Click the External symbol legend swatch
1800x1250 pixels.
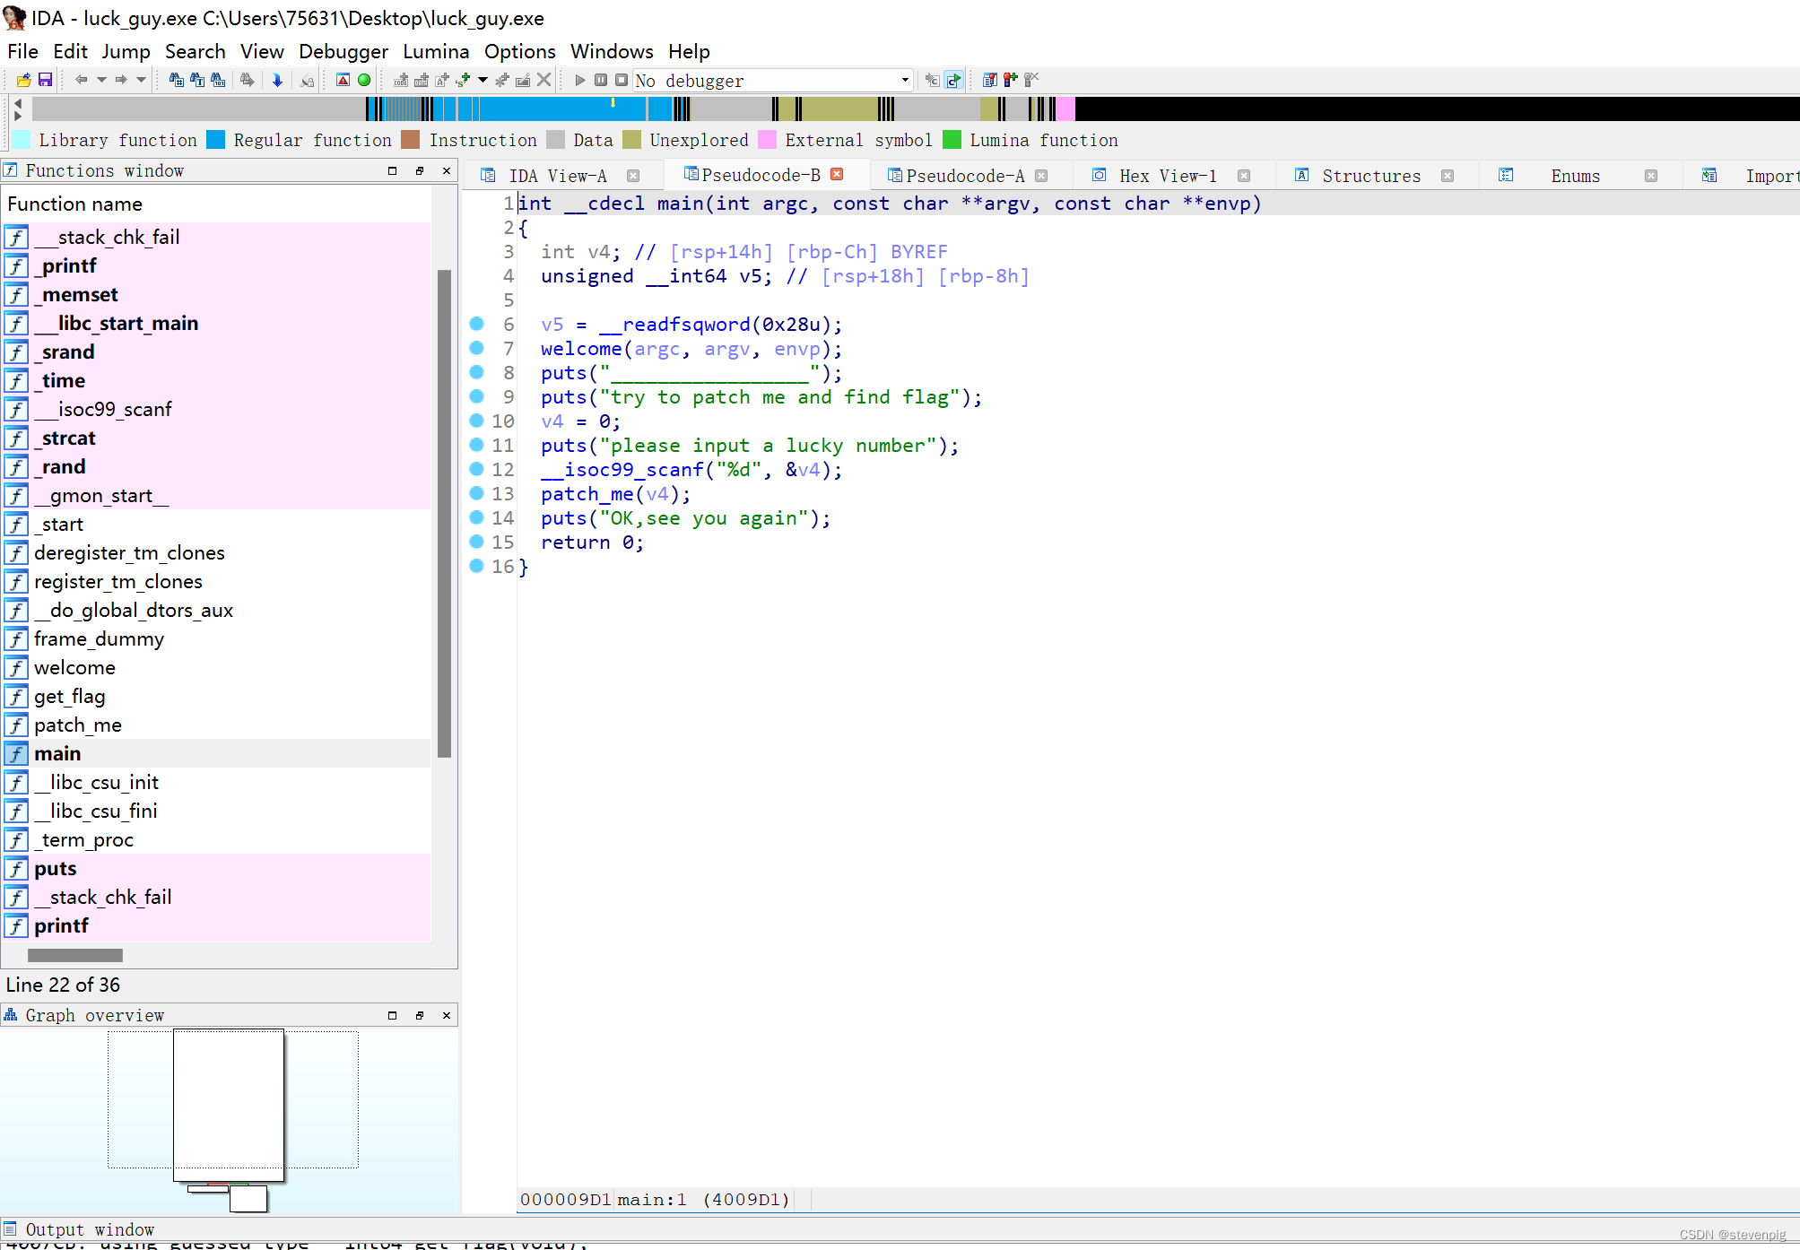(x=767, y=140)
